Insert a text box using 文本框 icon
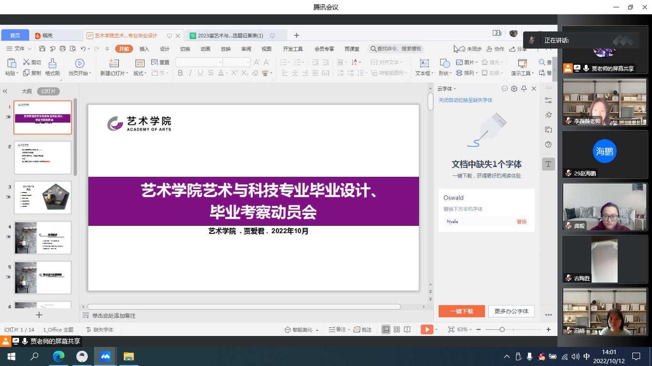 point(424,63)
